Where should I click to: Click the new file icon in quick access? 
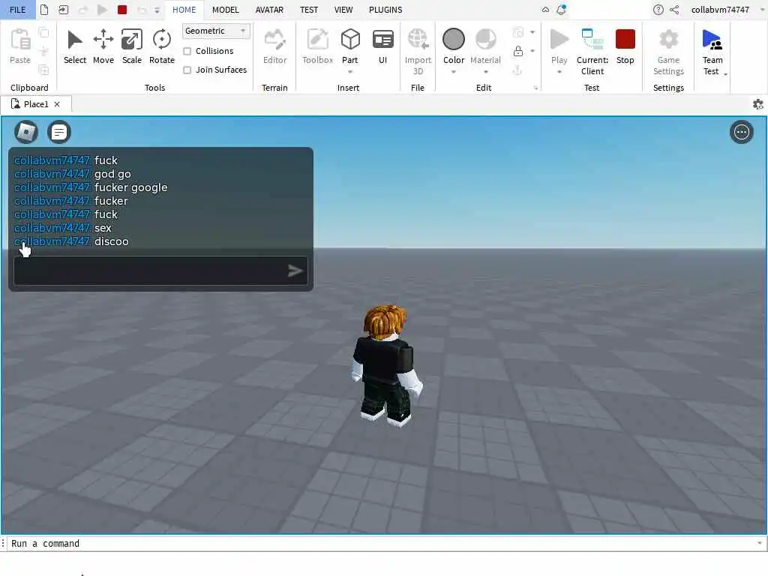(44, 10)
